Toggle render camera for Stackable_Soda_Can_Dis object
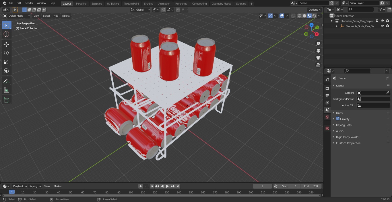The image size is (392, 202). click(x=387, y=26)
